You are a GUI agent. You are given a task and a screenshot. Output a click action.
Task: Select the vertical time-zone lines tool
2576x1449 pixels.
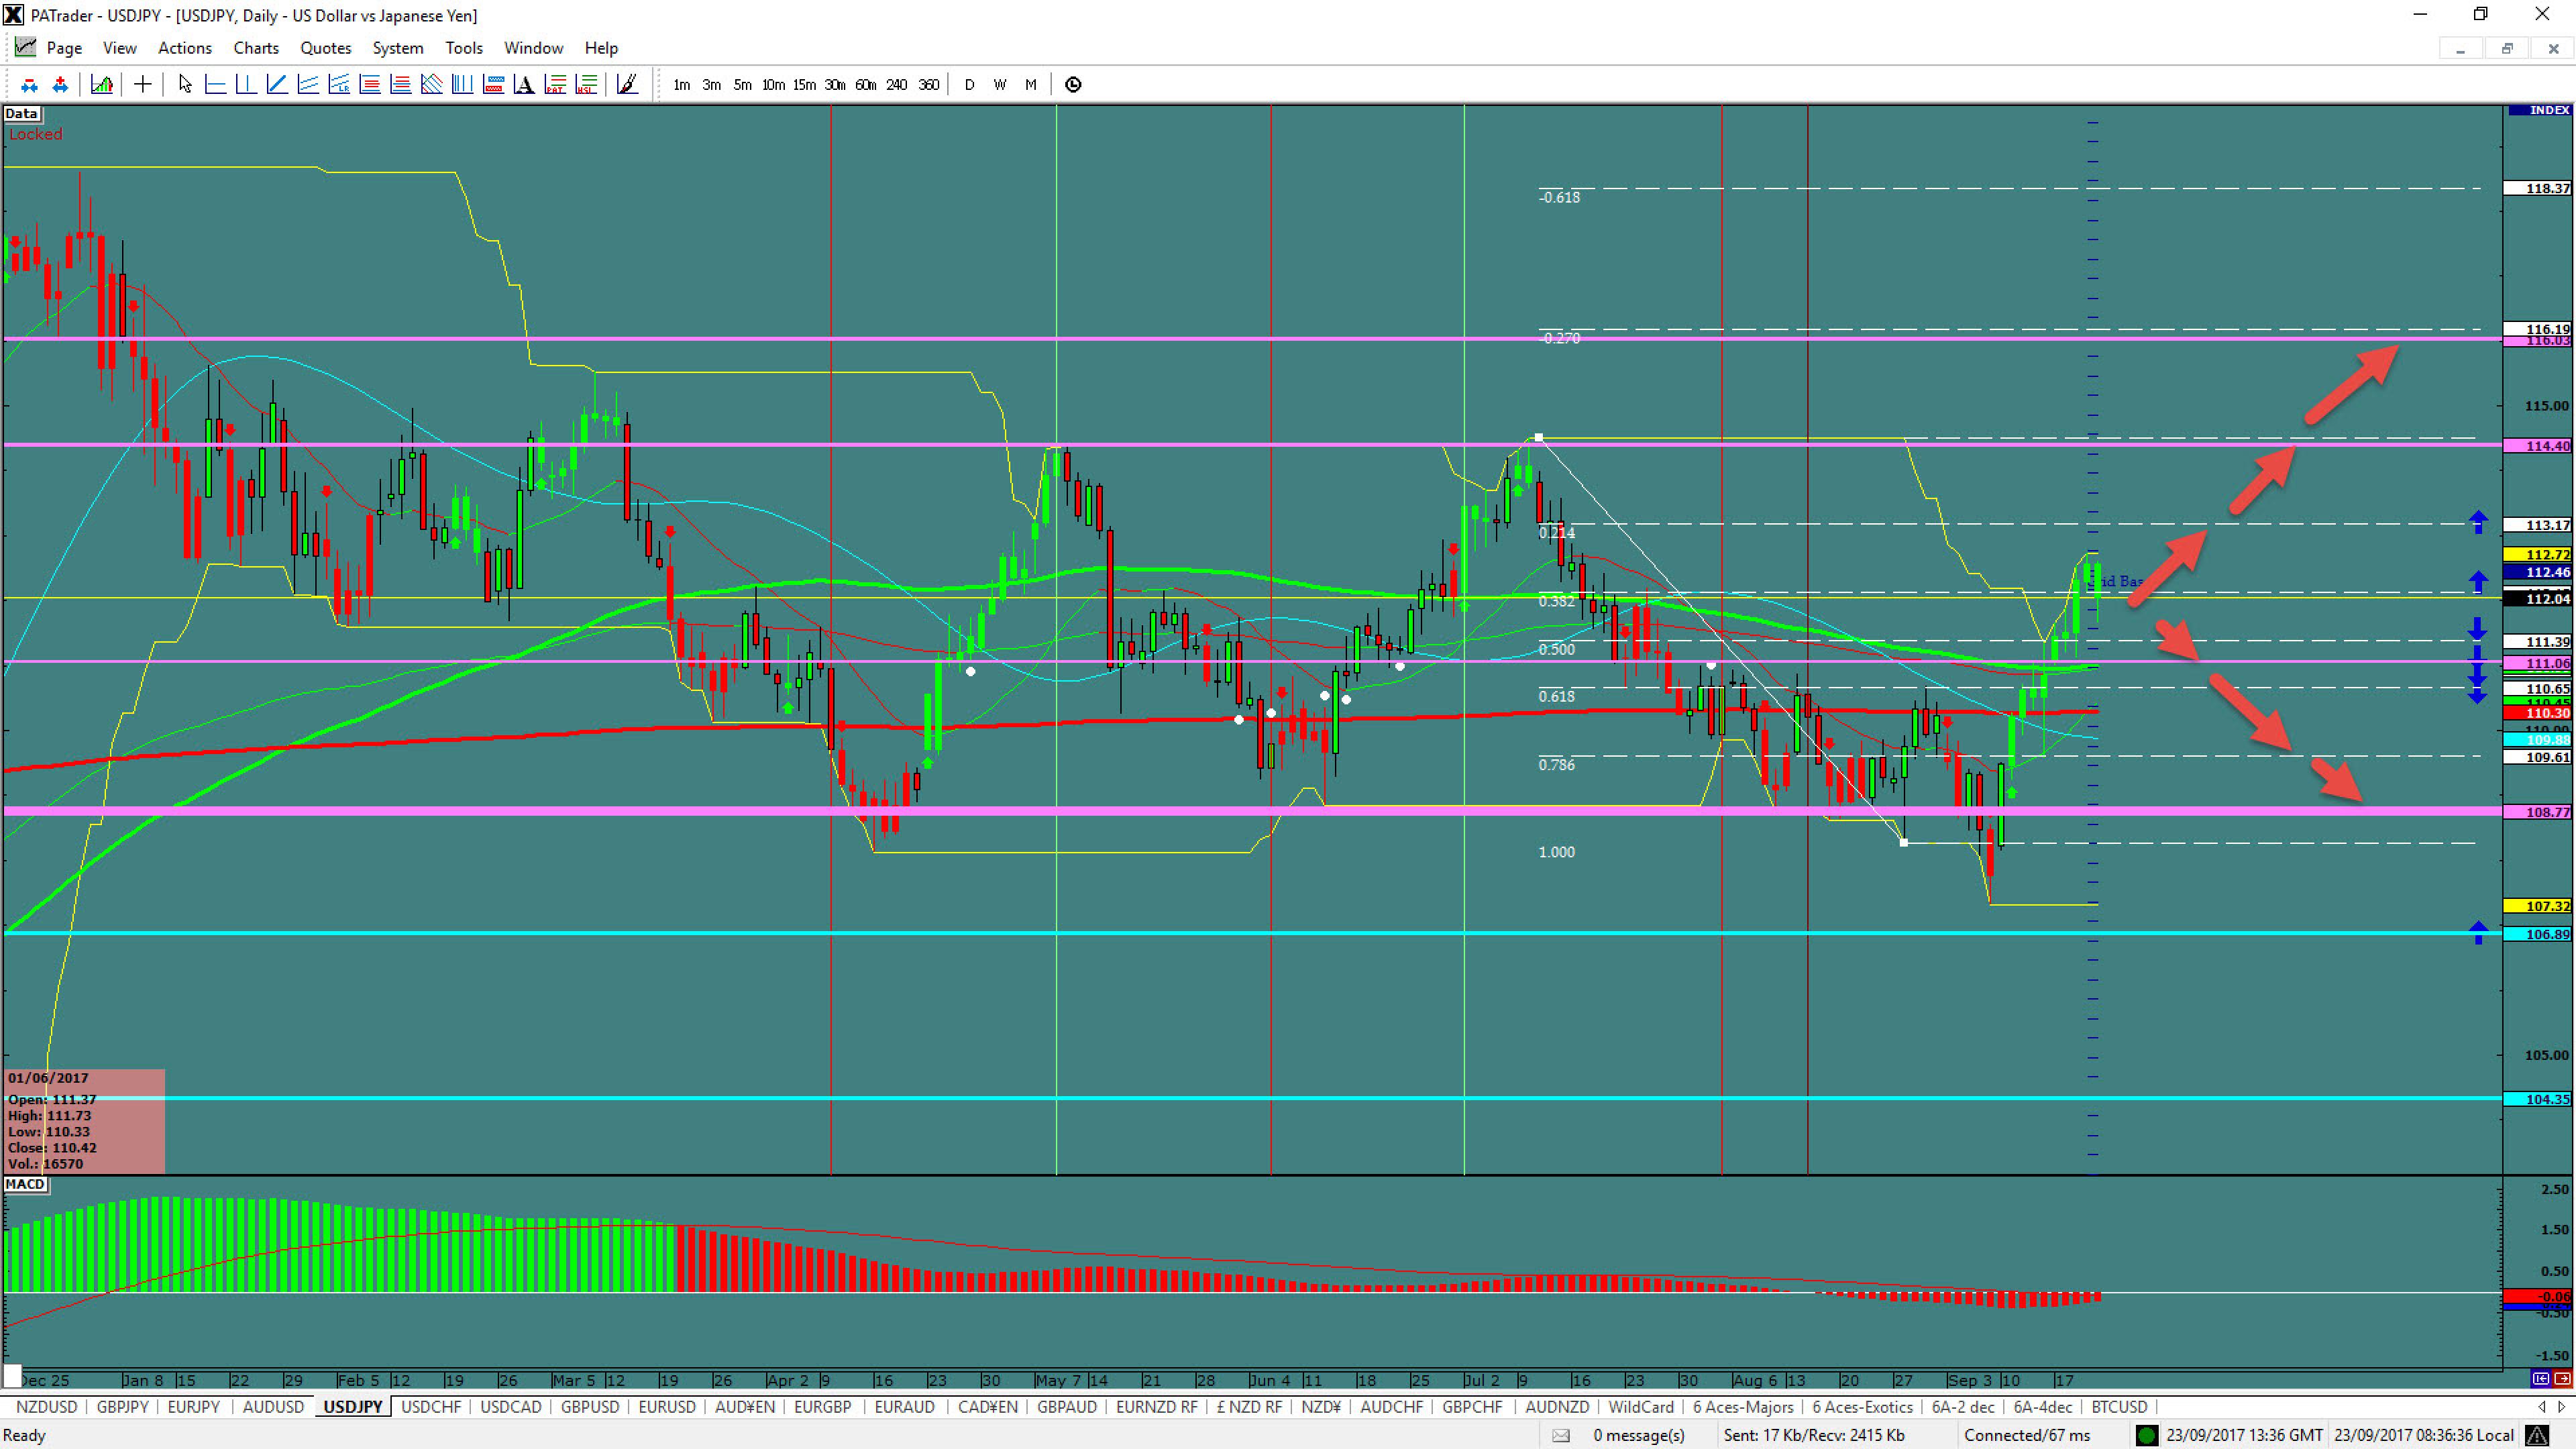462,85
